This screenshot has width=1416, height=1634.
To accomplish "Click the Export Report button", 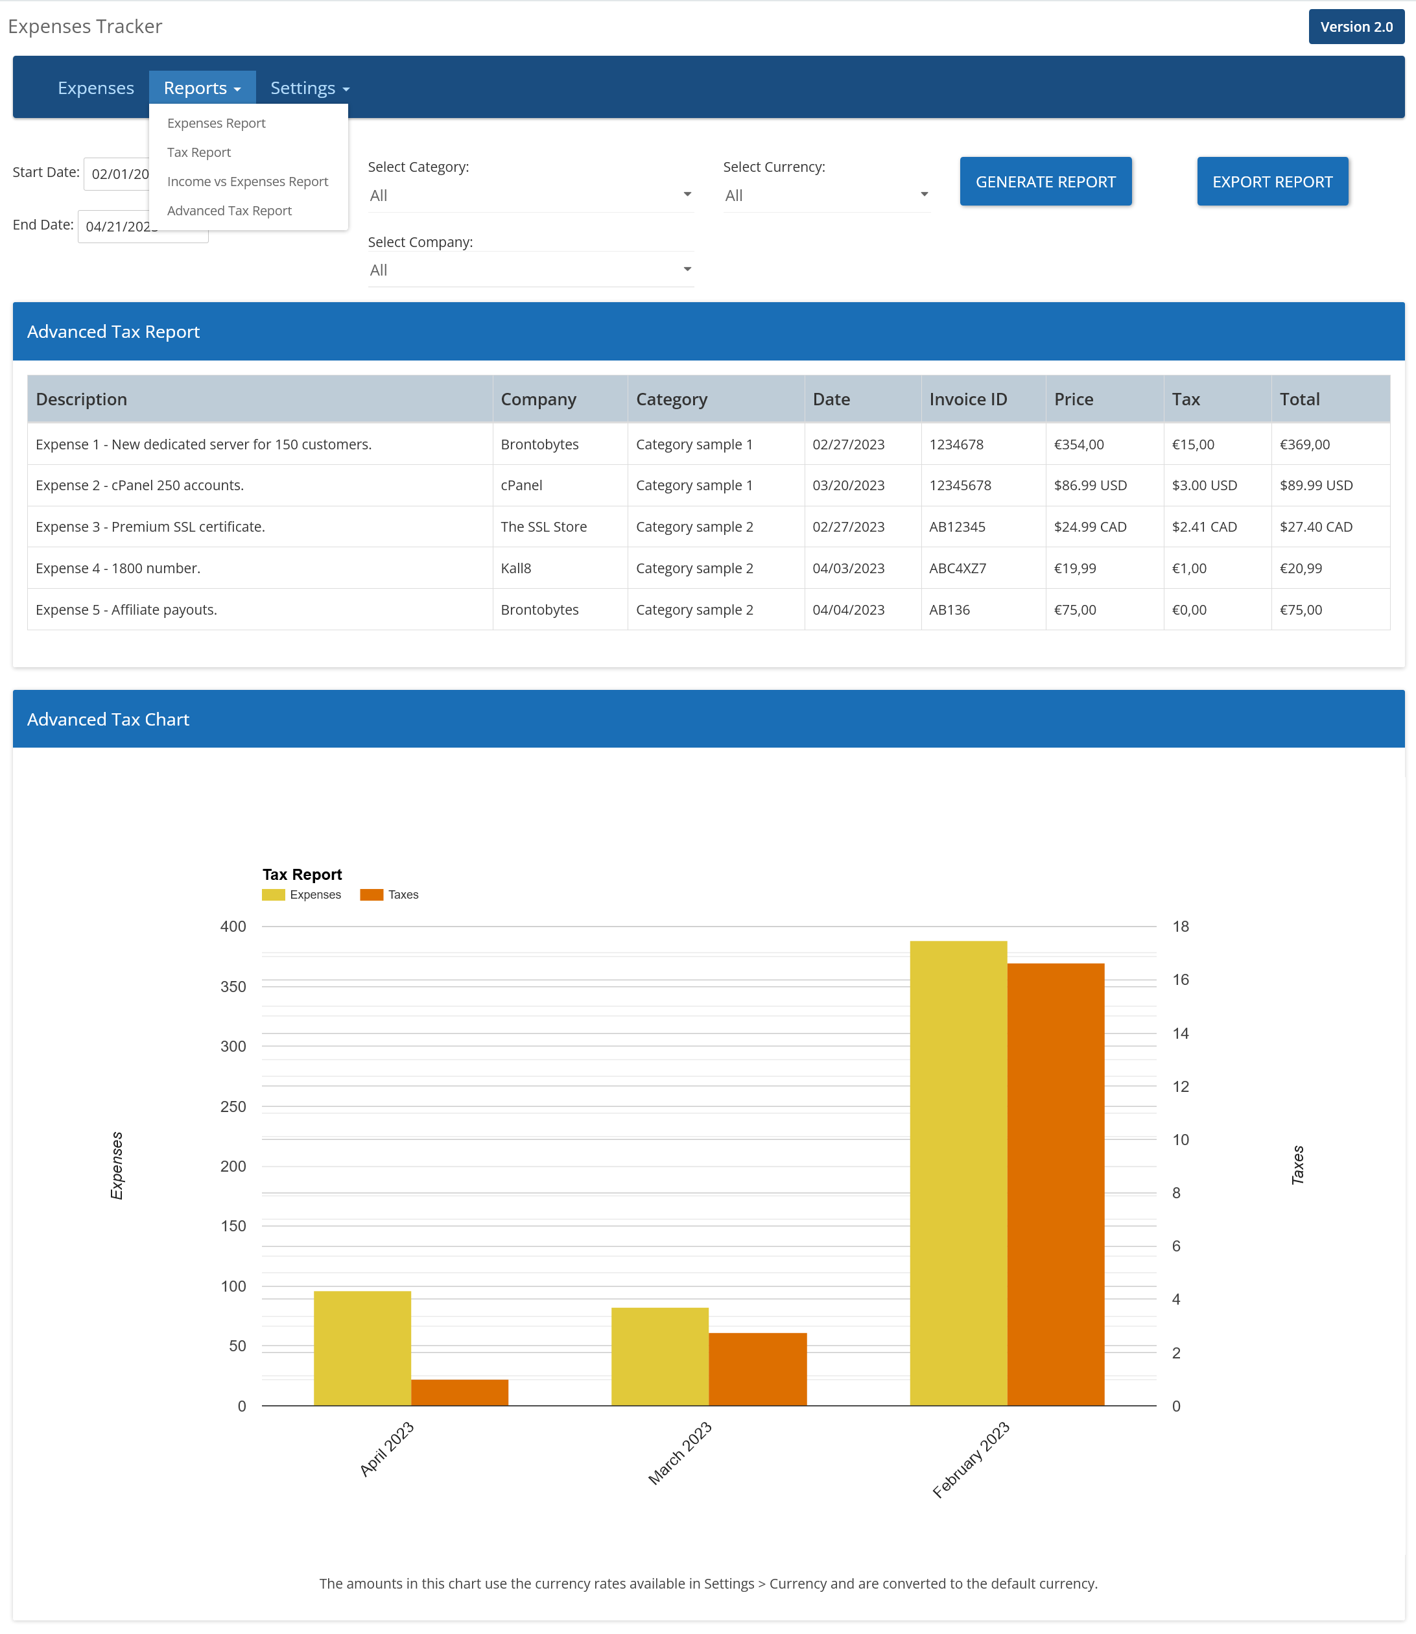I will pyautogui.click(x=1271, y=182).
